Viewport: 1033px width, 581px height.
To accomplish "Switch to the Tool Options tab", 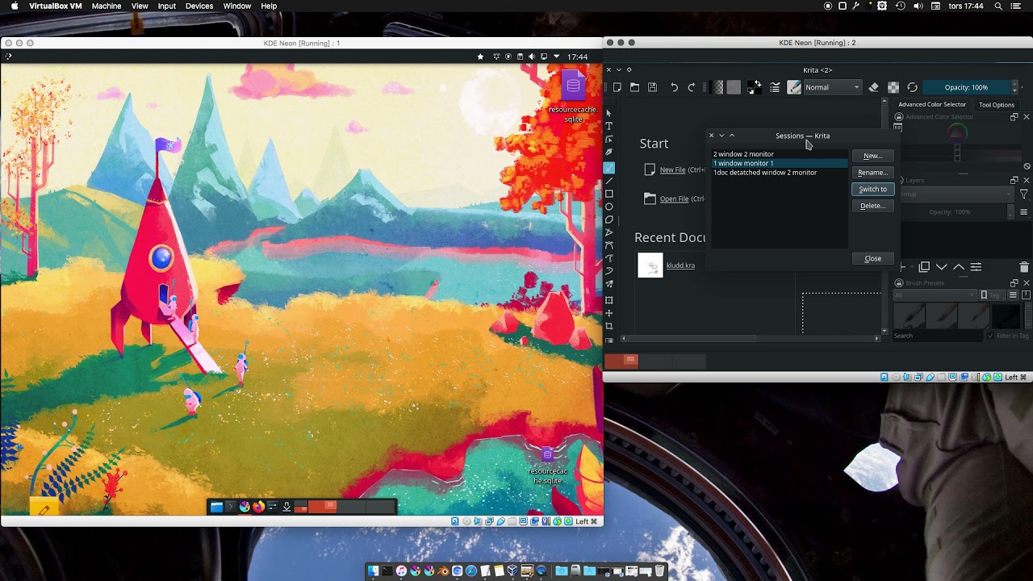I will (x=997, y=104).
